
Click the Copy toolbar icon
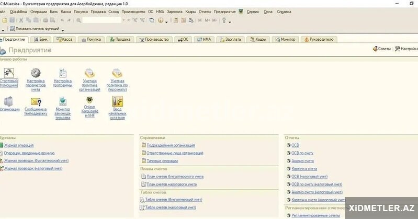point(29,20)
